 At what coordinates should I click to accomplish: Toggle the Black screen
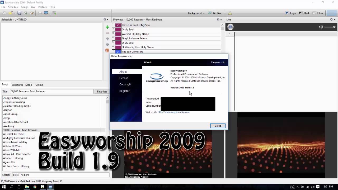click(304, 13)
